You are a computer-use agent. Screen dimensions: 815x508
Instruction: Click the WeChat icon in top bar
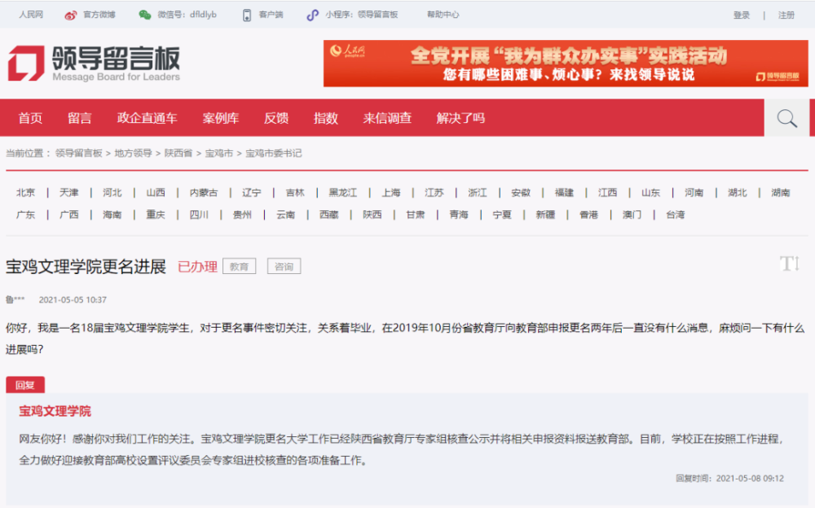145,15
